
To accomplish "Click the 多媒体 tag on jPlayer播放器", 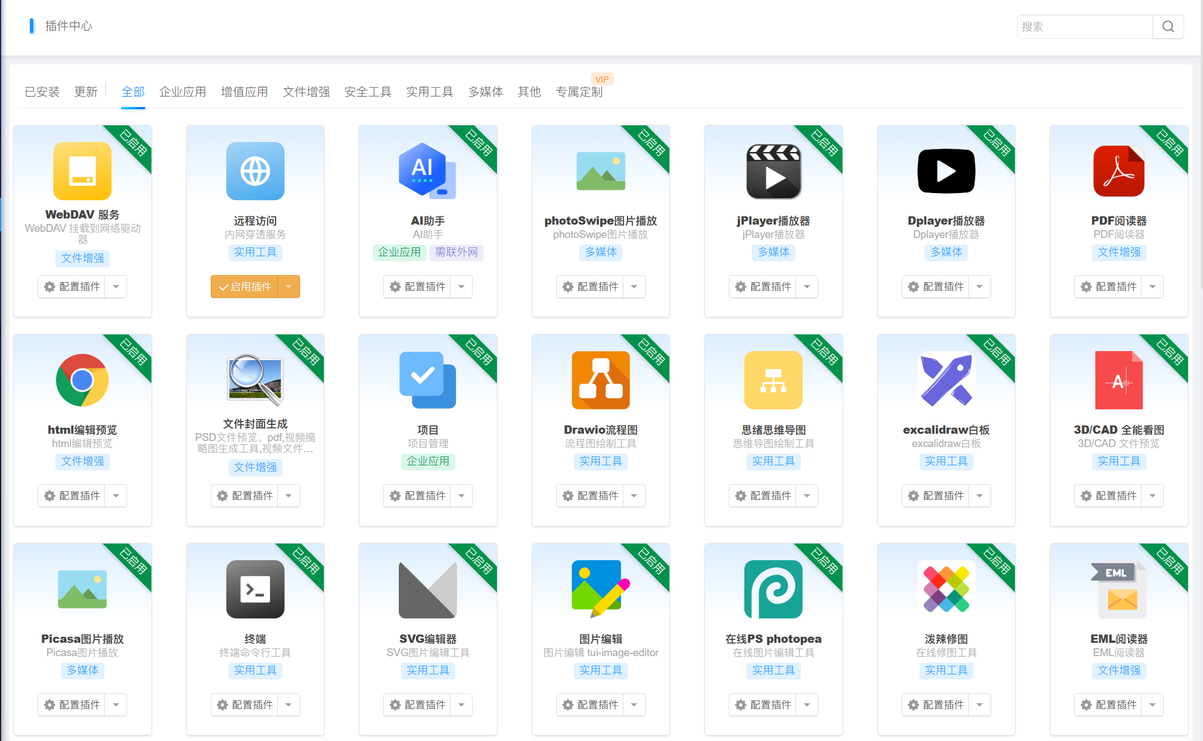I will pos(774,252).
